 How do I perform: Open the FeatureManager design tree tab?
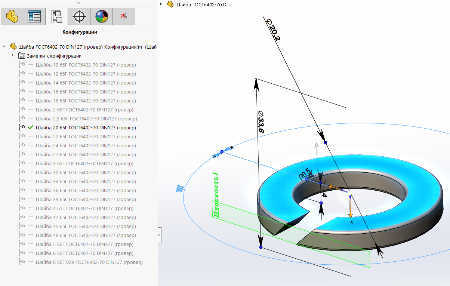[12, 16]
